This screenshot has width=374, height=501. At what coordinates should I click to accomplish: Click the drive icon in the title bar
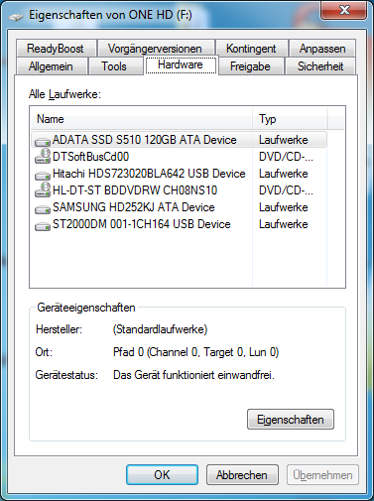point(16,16)
